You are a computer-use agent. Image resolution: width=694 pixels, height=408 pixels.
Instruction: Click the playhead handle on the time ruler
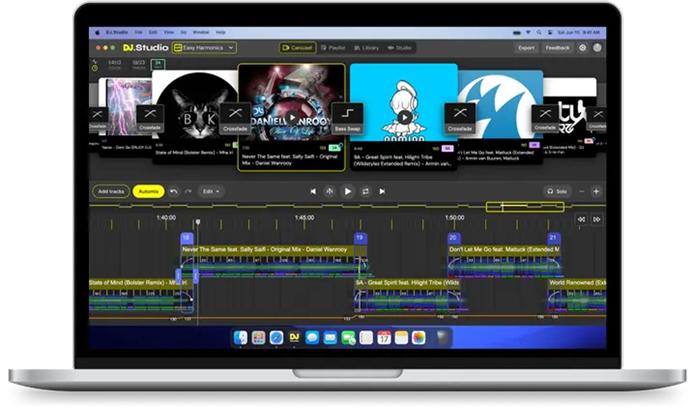pos(198,222)
